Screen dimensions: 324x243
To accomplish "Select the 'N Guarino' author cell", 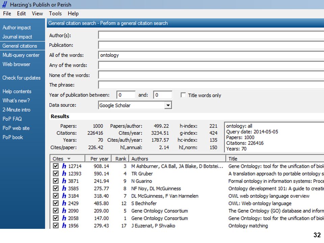I will 141,181.
